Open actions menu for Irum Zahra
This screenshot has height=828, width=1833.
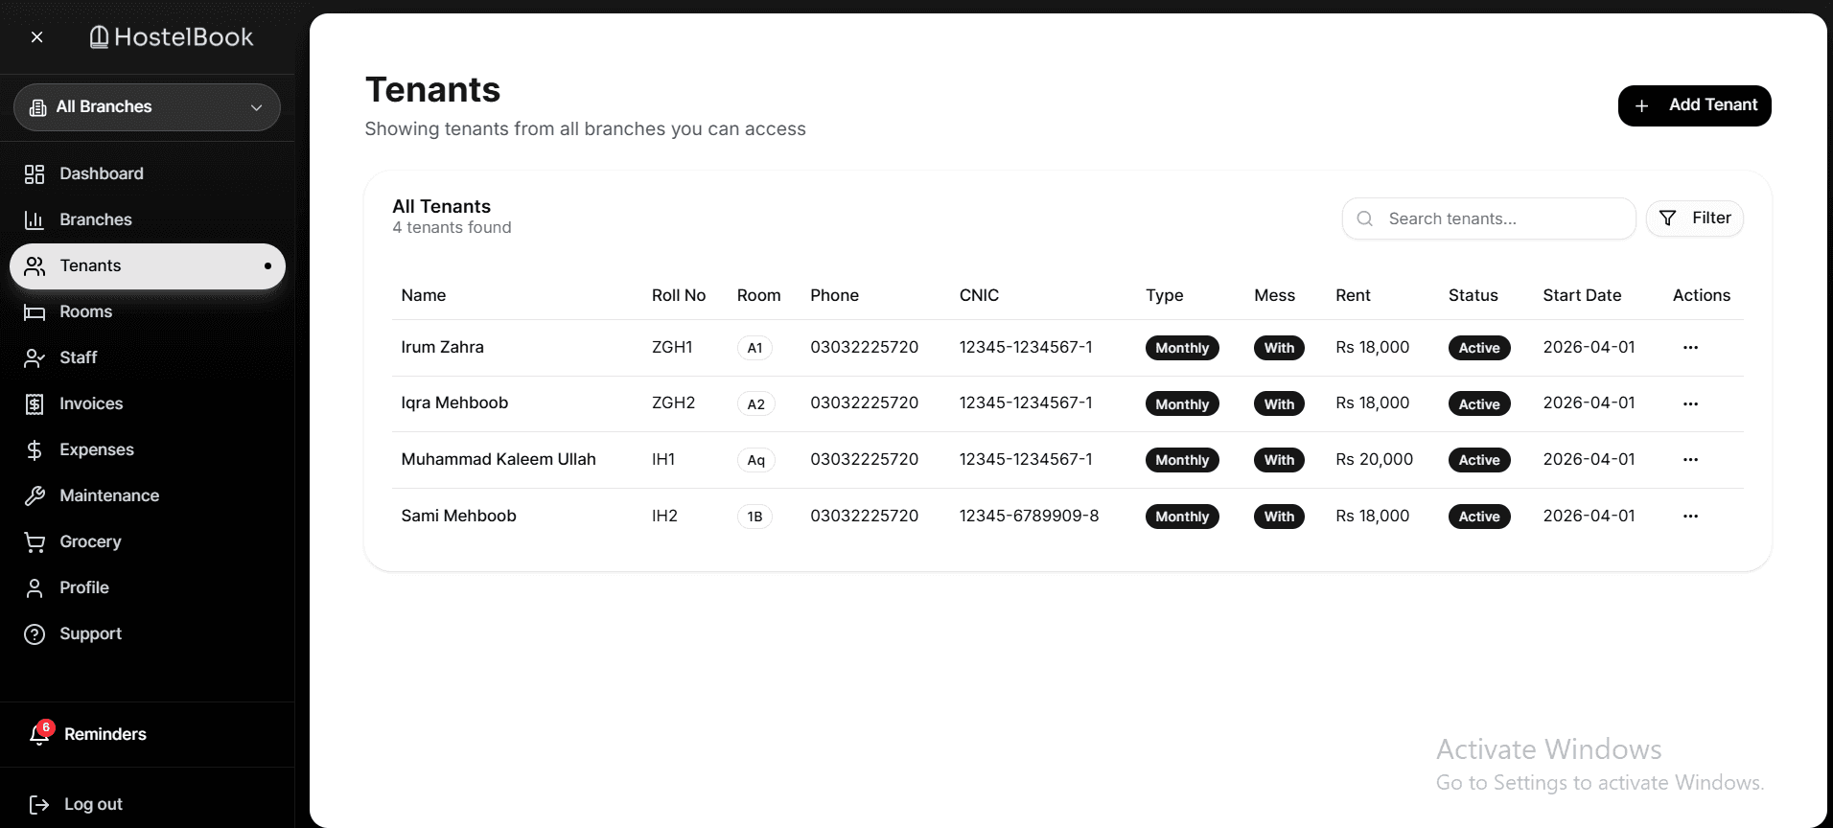[1690, 348]
